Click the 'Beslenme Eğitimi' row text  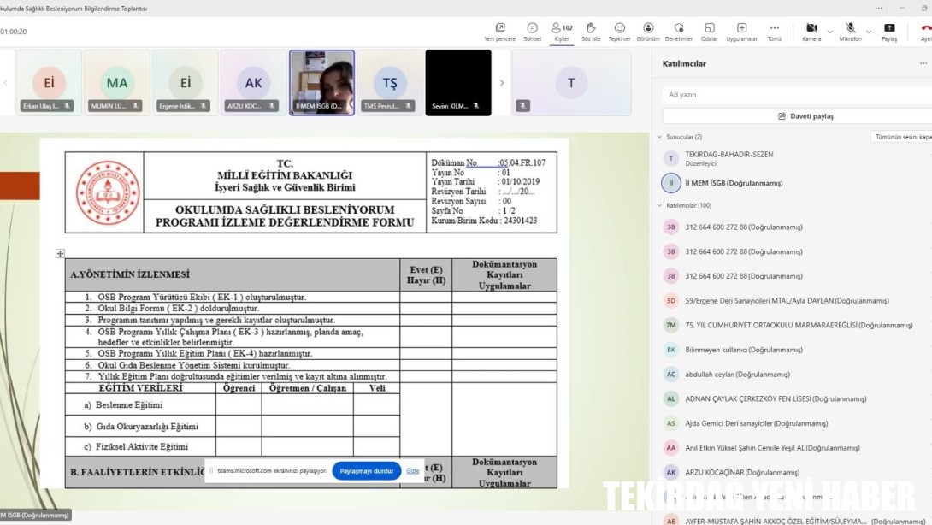point(129,405)
